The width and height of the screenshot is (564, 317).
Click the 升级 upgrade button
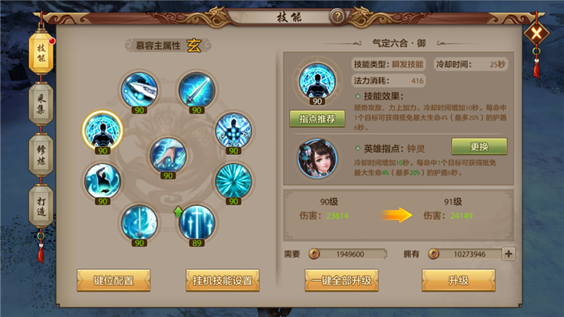tap(458, 280)
